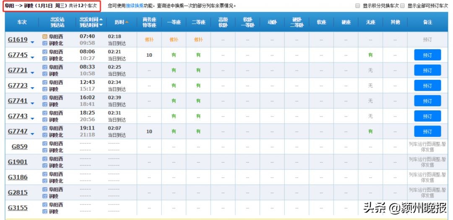Sort by 到达时间 in header

[91, 25]
